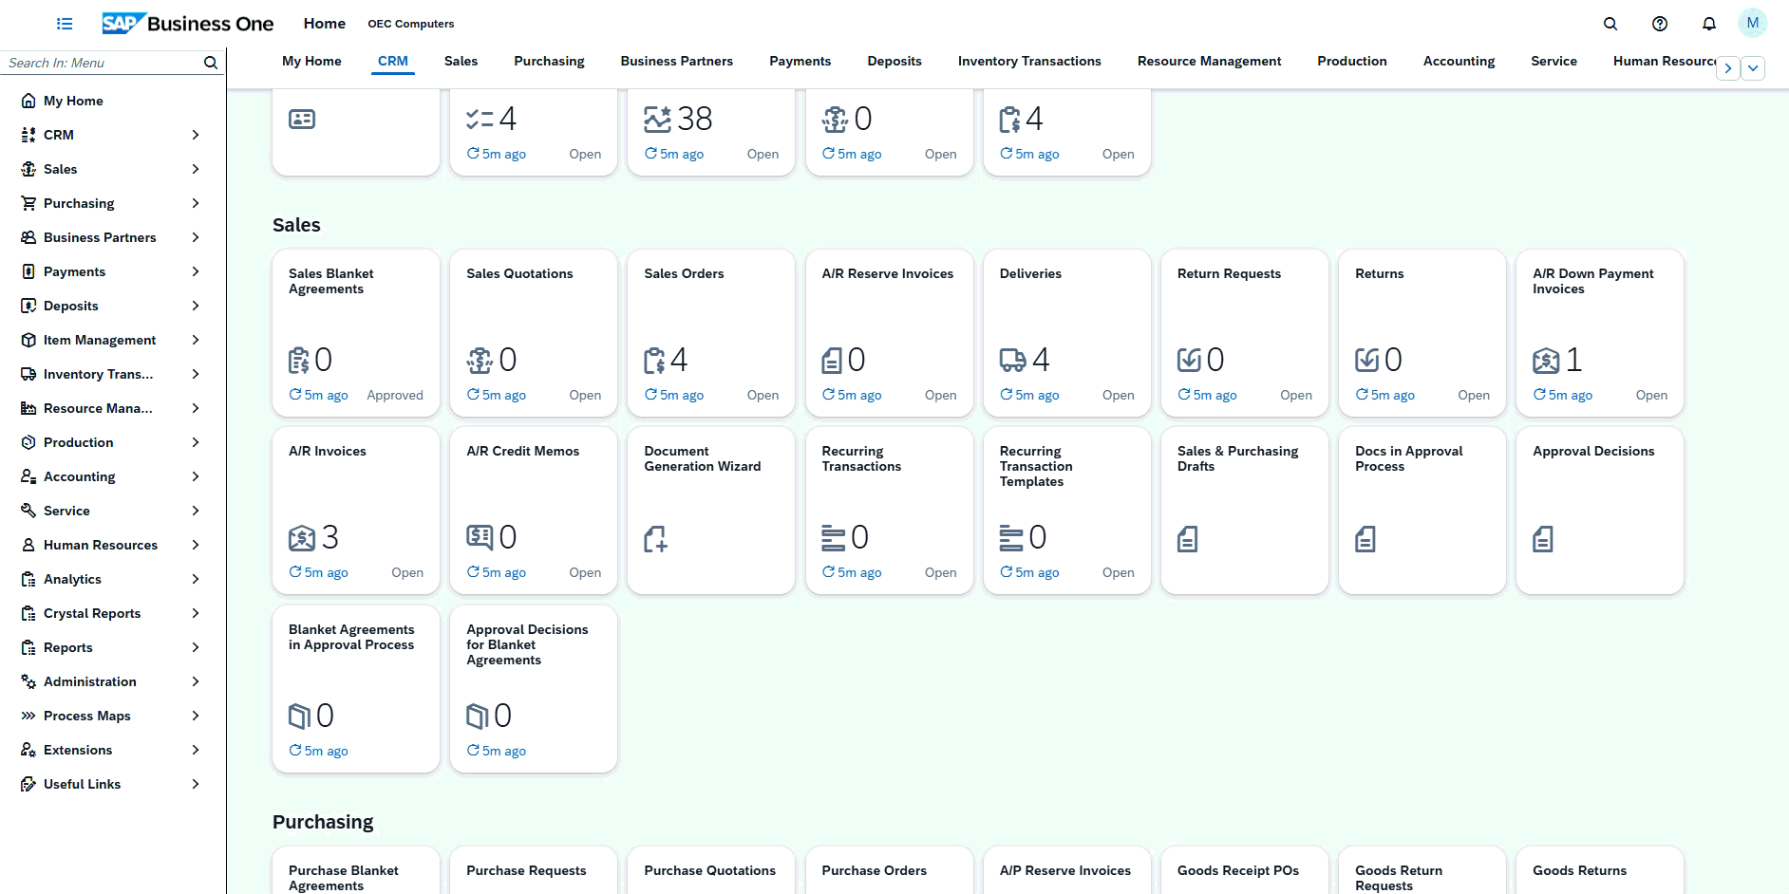Click Approval Decisions tile document icon
The image size is (1789, 894).
coord(1543,539)
